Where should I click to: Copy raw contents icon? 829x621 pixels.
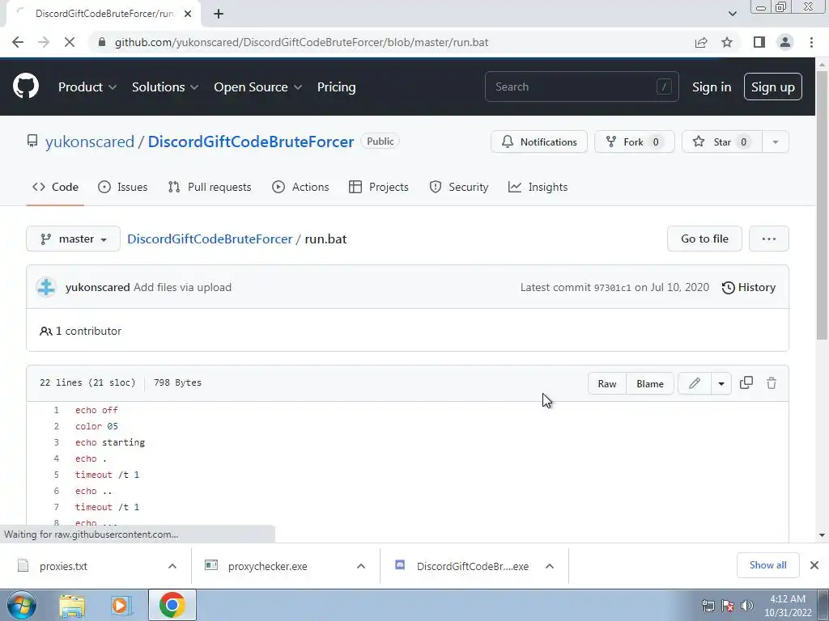(746, 382)
